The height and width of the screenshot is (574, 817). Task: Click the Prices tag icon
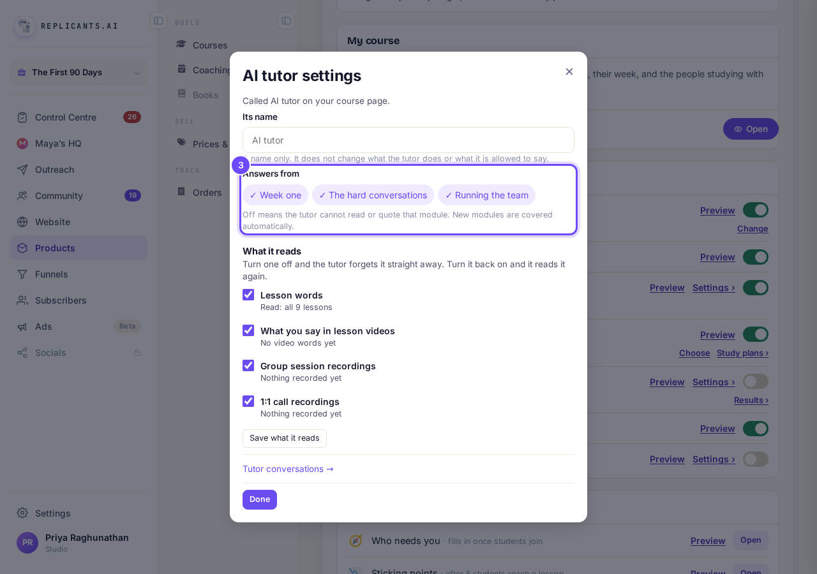181,143
